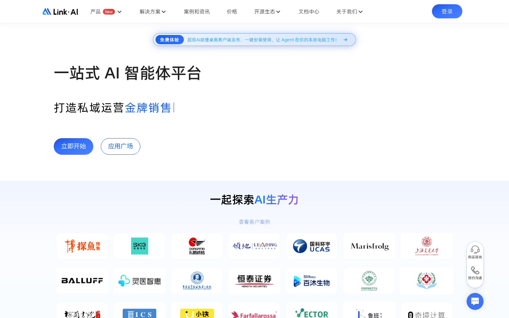The width and height of the screenshot is (509, 318).
Task: Click the 百沐生物 logo card
Action: tap(312, 281)
